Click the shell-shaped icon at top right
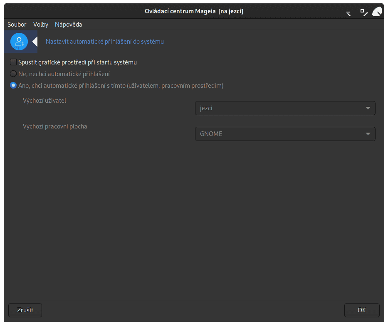 point(377,11)
